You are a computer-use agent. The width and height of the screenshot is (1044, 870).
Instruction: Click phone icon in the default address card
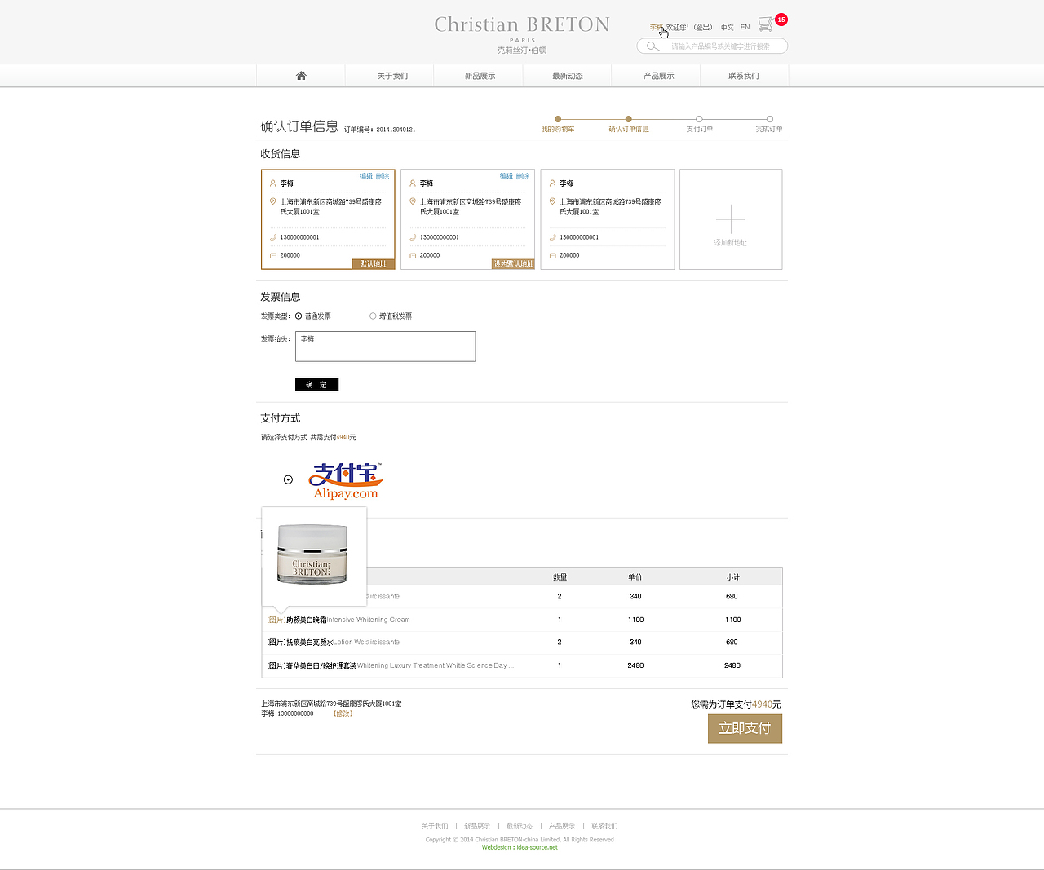(x=273, y=237)
